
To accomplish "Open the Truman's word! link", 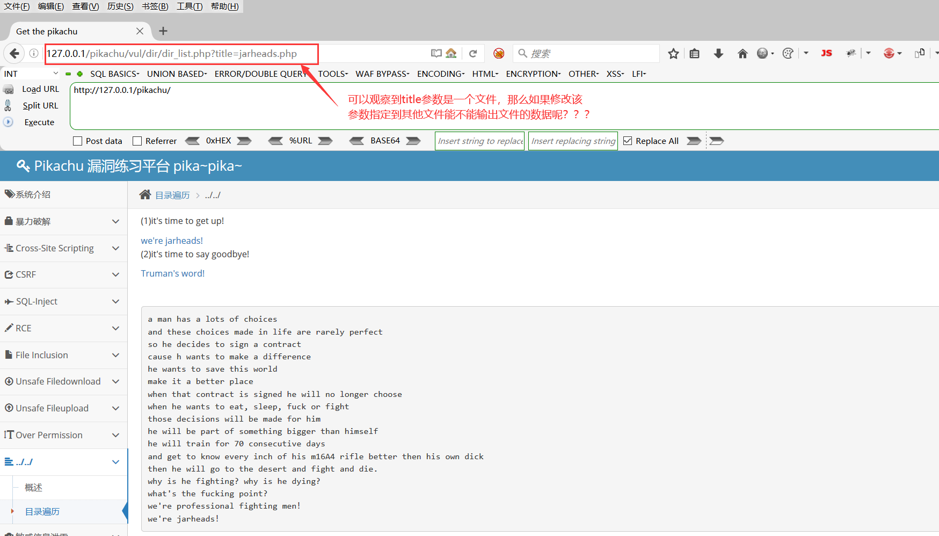I will click(173, 273).
